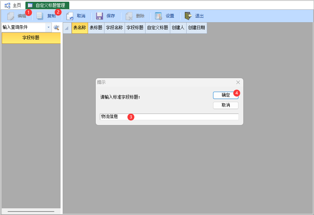Image resolution: width=314 pixels, height=215 pixels.
Task: Click the 创建人 column header
Action: click(x=178, y=28)
